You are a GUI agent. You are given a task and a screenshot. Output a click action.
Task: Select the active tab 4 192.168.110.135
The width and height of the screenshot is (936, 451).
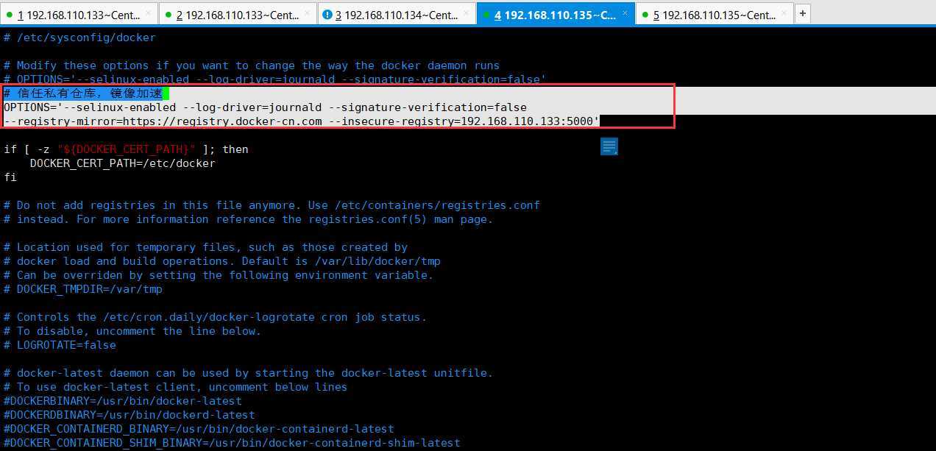tap(556, 14)
